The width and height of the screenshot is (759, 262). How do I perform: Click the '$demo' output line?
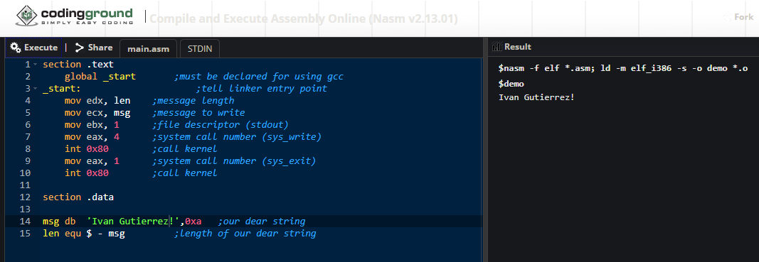pos(511,84)
